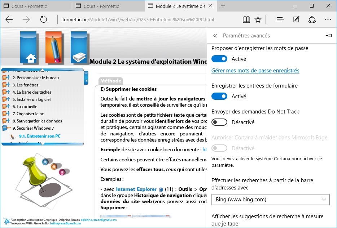The height and width of the screenshot is (228, 337).
Task: Click the label Afficher les suggestions de recherche
Action: tap(267, 220)
